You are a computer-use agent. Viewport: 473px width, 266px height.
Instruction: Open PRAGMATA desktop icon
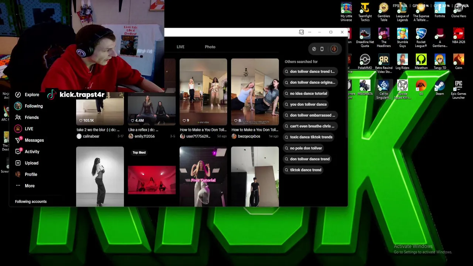pos(365,88)
